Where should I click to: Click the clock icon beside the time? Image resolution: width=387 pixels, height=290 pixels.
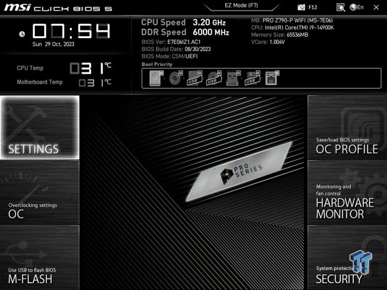tap(22, 34)
